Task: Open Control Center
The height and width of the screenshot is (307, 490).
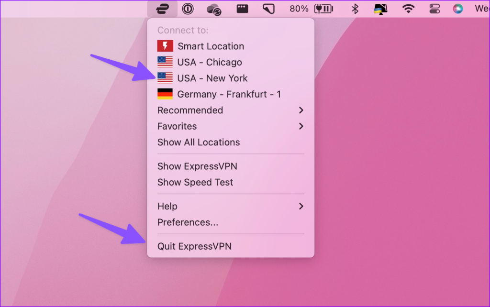Action: point(434,9)
